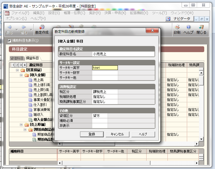Image resolution: width=215 pixels, height=169 pixels.
Task: Collapse the [営業損益] tree node
Action: [17, 70]
